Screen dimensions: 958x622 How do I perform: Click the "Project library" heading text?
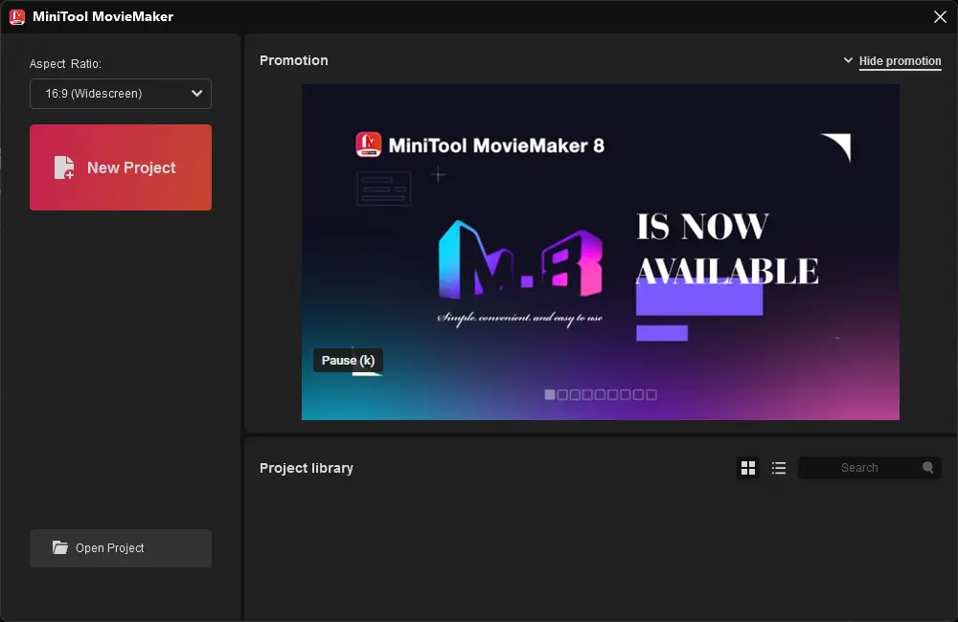(x=307, y=468)
